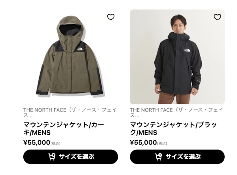Click the North Face logo on khaki jacket
Screen dimensions: 237x175
[x=79, y=50]
